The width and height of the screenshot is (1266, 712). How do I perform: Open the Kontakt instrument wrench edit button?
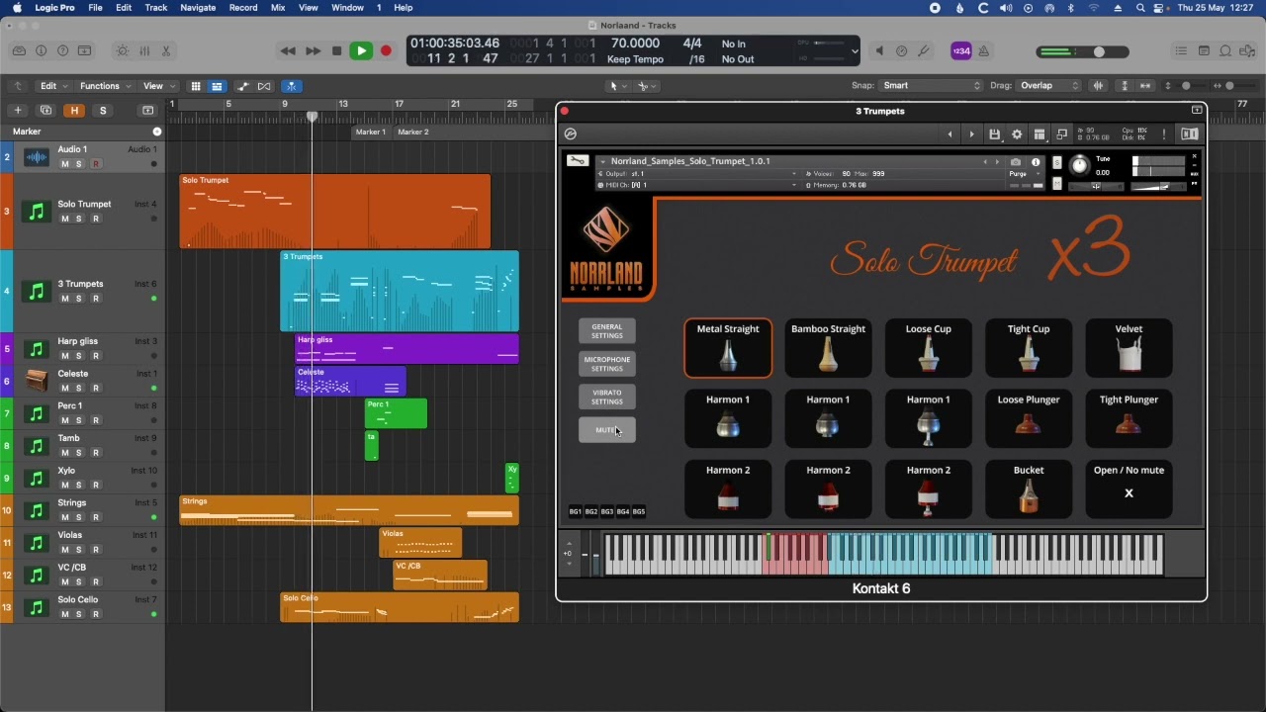coord(578,161)
